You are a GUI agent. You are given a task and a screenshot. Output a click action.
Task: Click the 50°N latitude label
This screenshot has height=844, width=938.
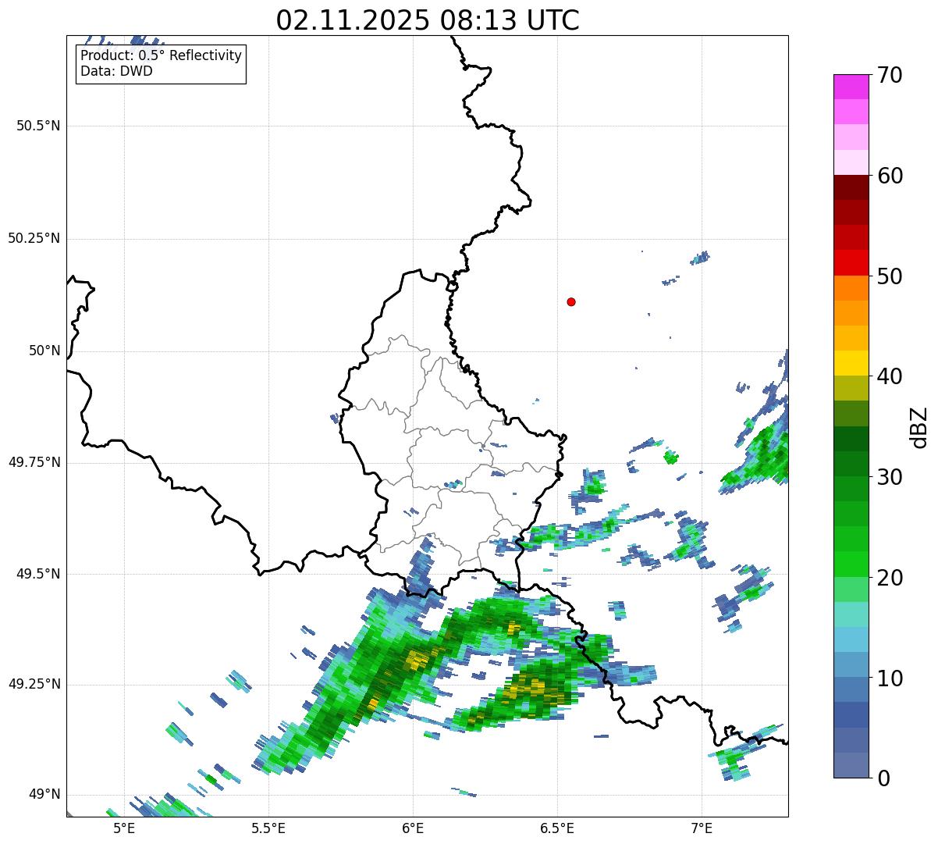(44, 351)
